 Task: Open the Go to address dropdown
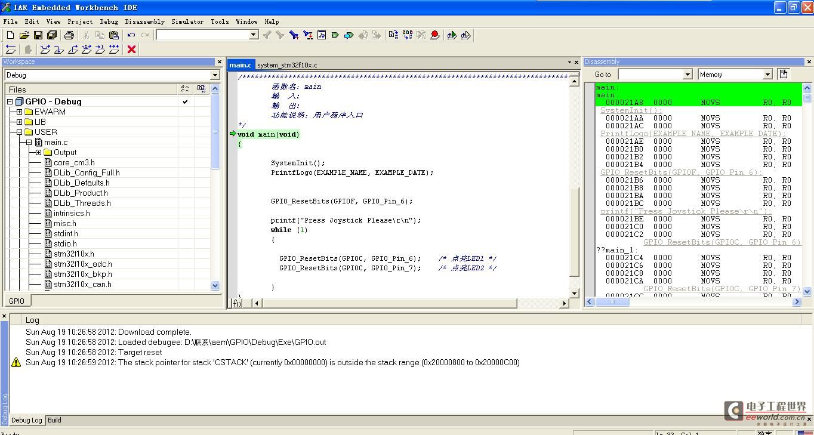(x=687, y=74)
